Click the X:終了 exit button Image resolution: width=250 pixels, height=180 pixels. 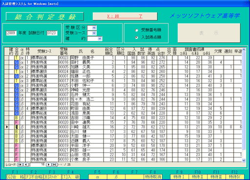pos(125,16)
